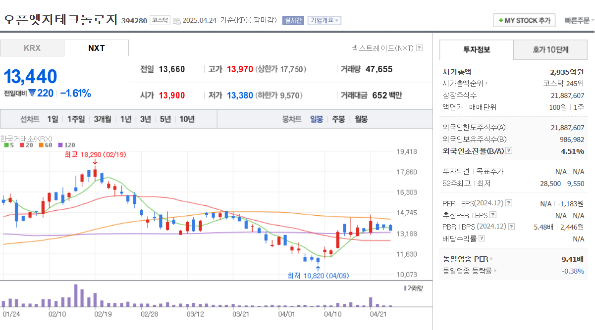Open the BPS(2024.12) tooltip icon
Viewport: 595px width, 330px height.
click(511, 226)
